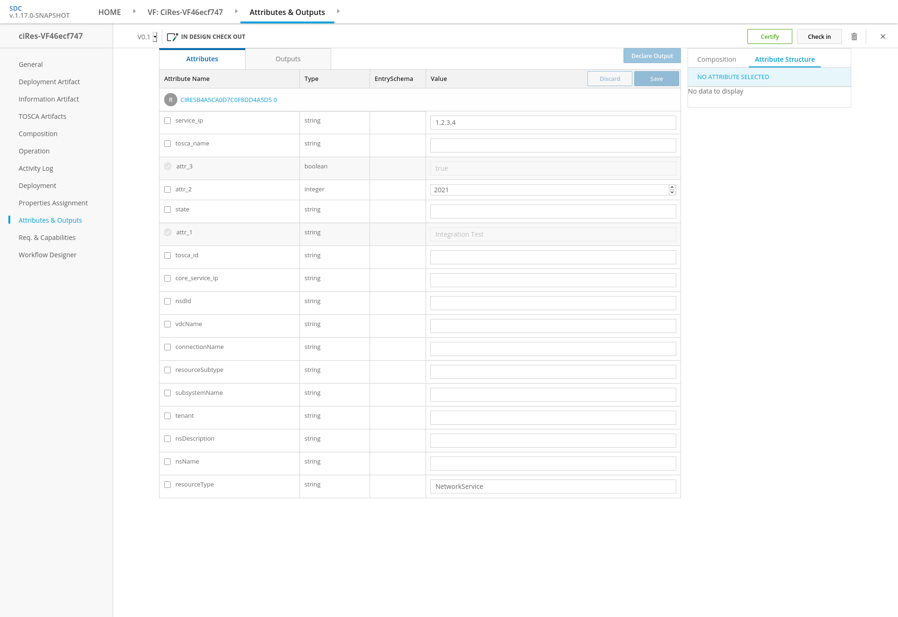Open General in left sidebar
This screenshot has width=898, height=617.
31,65
